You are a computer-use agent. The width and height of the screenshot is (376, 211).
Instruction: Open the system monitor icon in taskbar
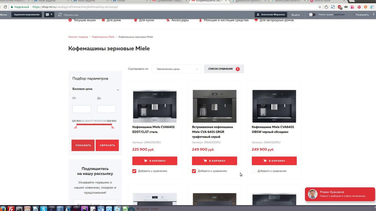[x=109, y=209]
